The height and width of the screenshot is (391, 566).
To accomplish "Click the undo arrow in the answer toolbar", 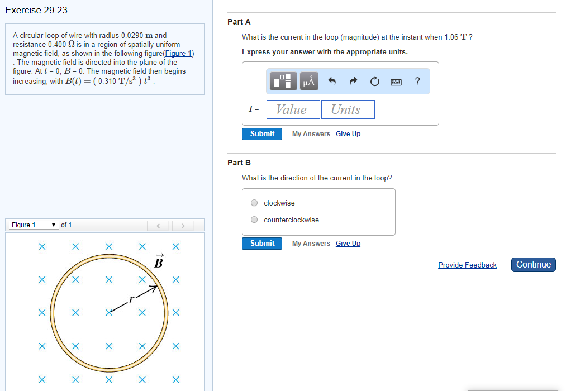I will (x=332, y=80).
